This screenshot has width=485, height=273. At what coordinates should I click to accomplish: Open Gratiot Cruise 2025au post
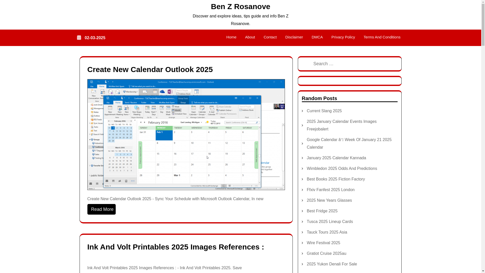click(326, 254)
